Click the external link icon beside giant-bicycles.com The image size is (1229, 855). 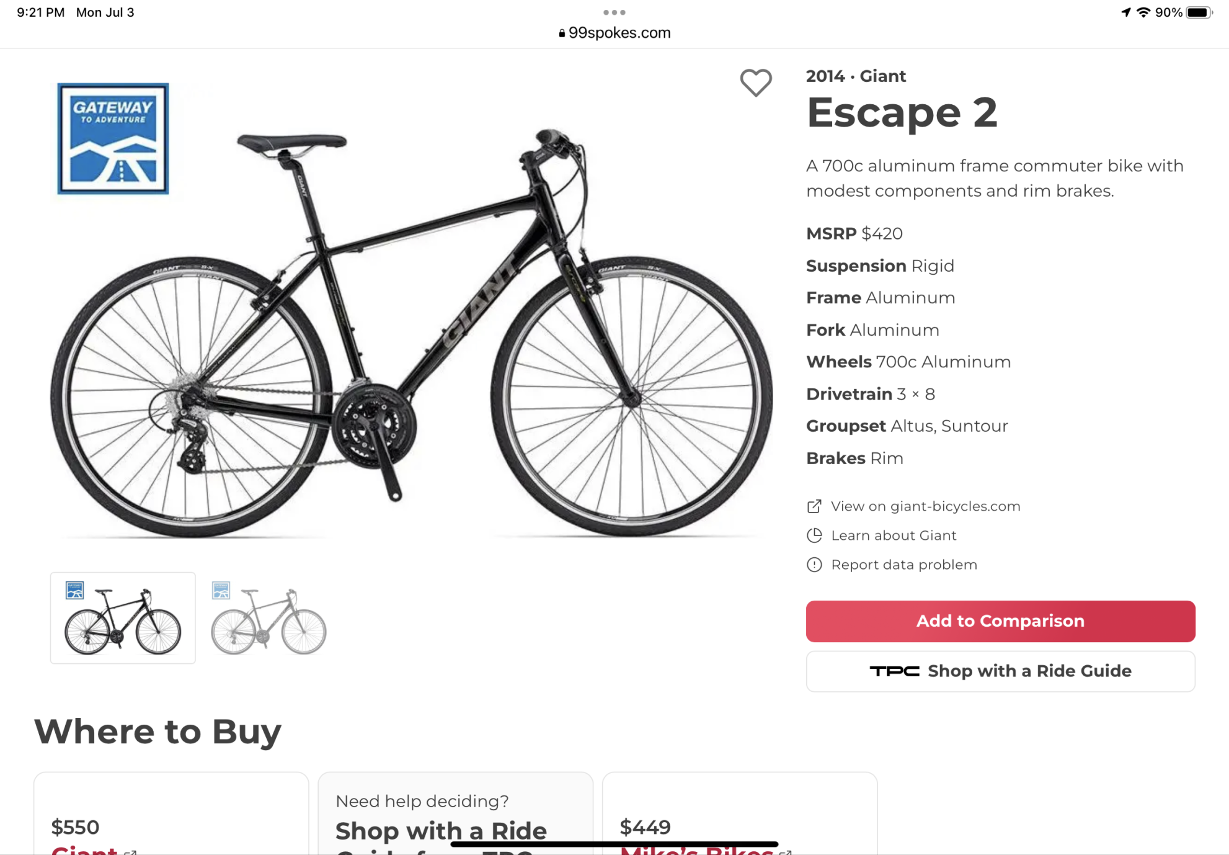pos(814,506)
